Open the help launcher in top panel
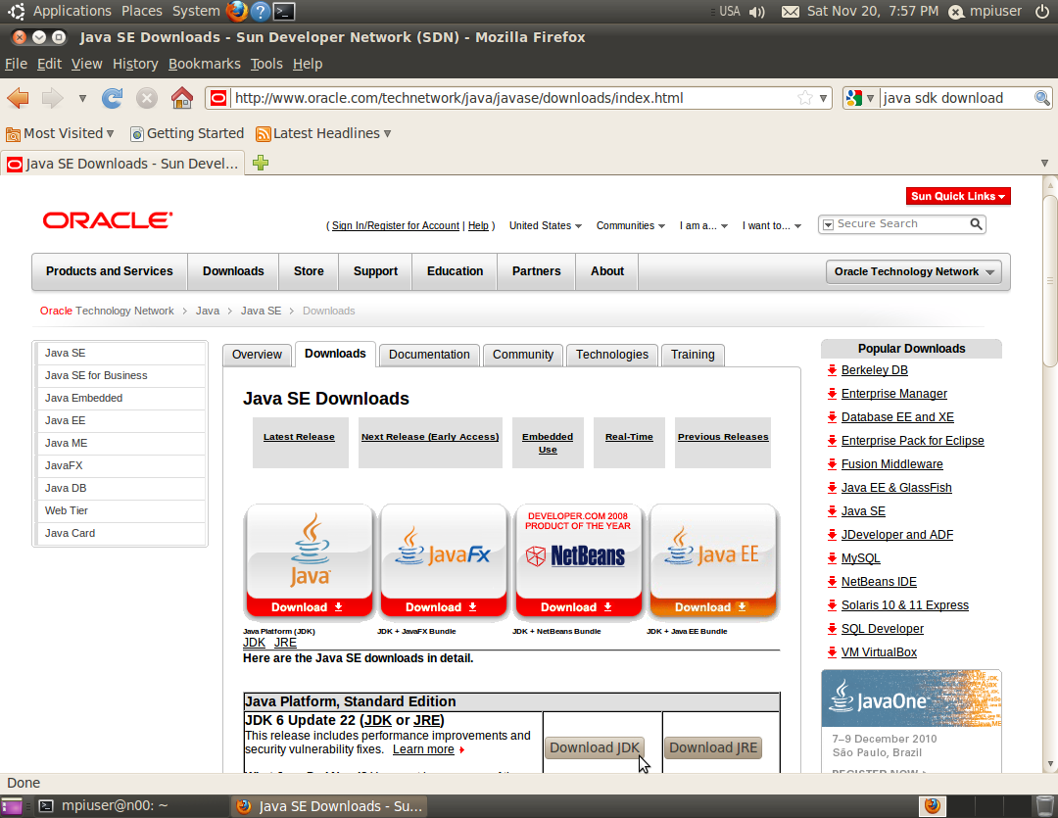This screenshot has height=818, width=1058. (260, 11)
